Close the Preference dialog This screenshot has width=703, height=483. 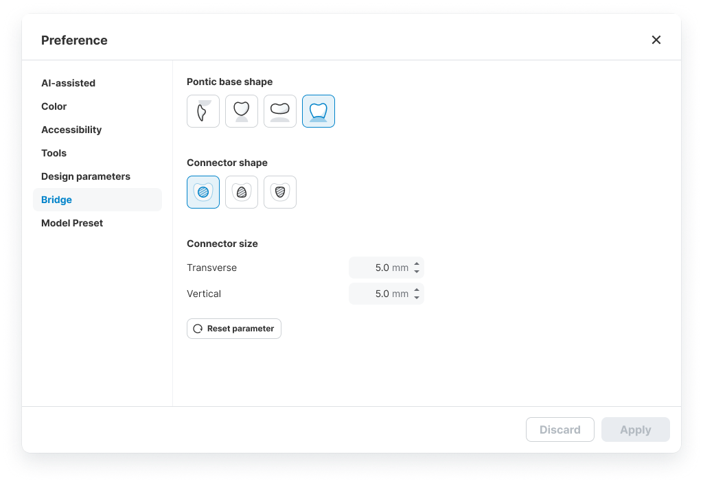(656, 40)
